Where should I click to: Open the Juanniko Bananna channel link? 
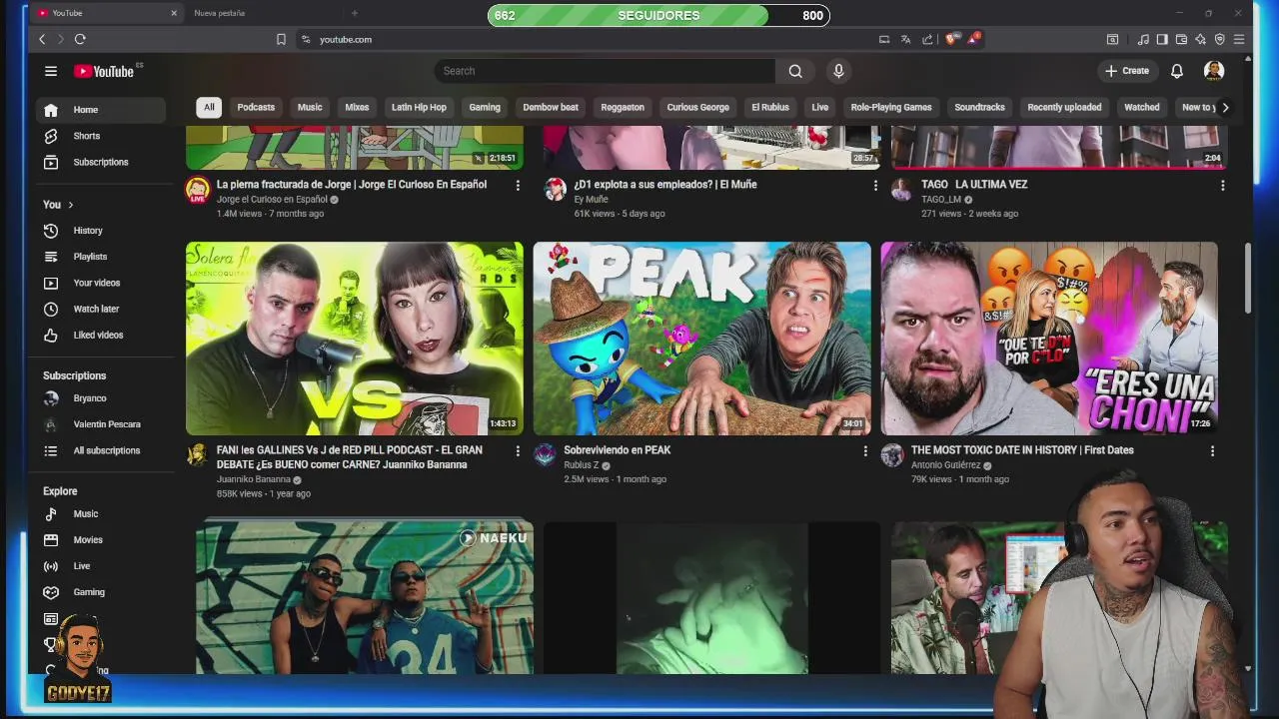253,479
